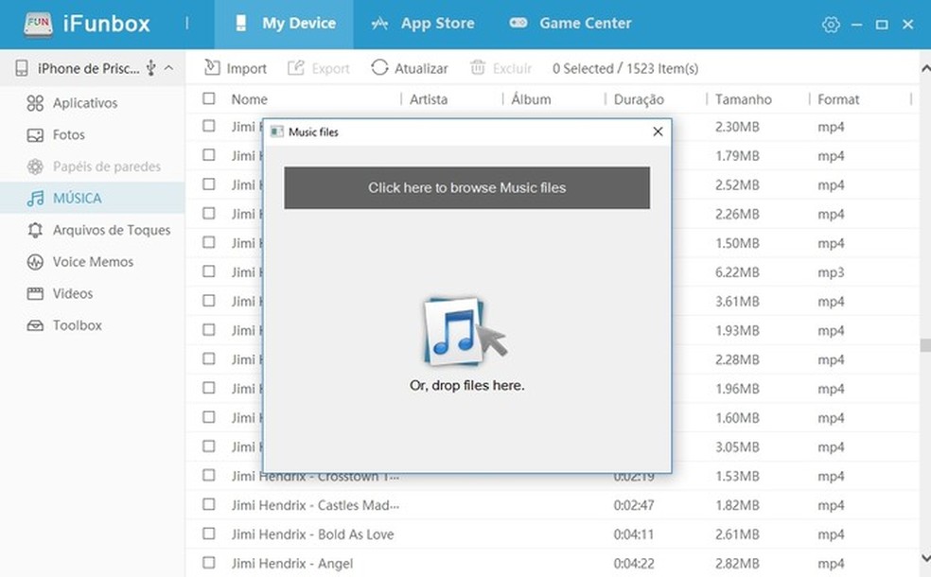Click the Atualizar refresh icon
931x577 pixels.
point(379,68)
